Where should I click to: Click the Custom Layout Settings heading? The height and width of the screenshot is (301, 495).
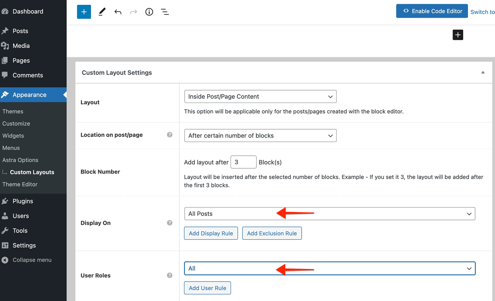coord(117,72)
